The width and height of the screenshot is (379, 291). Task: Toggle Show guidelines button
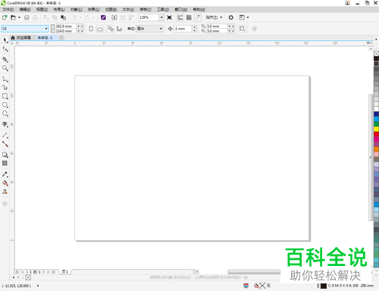198,17
